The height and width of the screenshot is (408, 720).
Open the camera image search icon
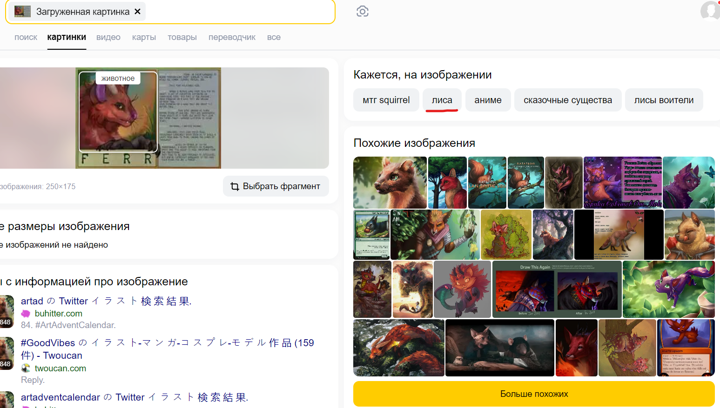click(x=363, y=12)
